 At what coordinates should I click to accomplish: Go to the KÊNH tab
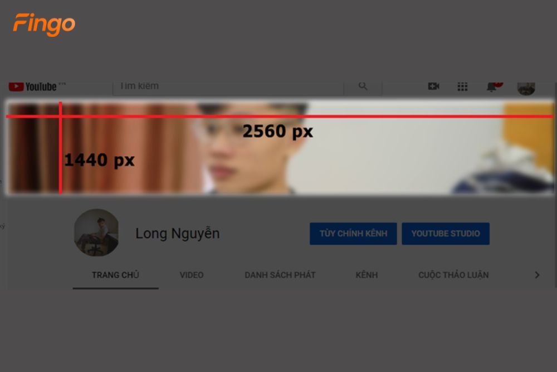[x=367, y=275]
